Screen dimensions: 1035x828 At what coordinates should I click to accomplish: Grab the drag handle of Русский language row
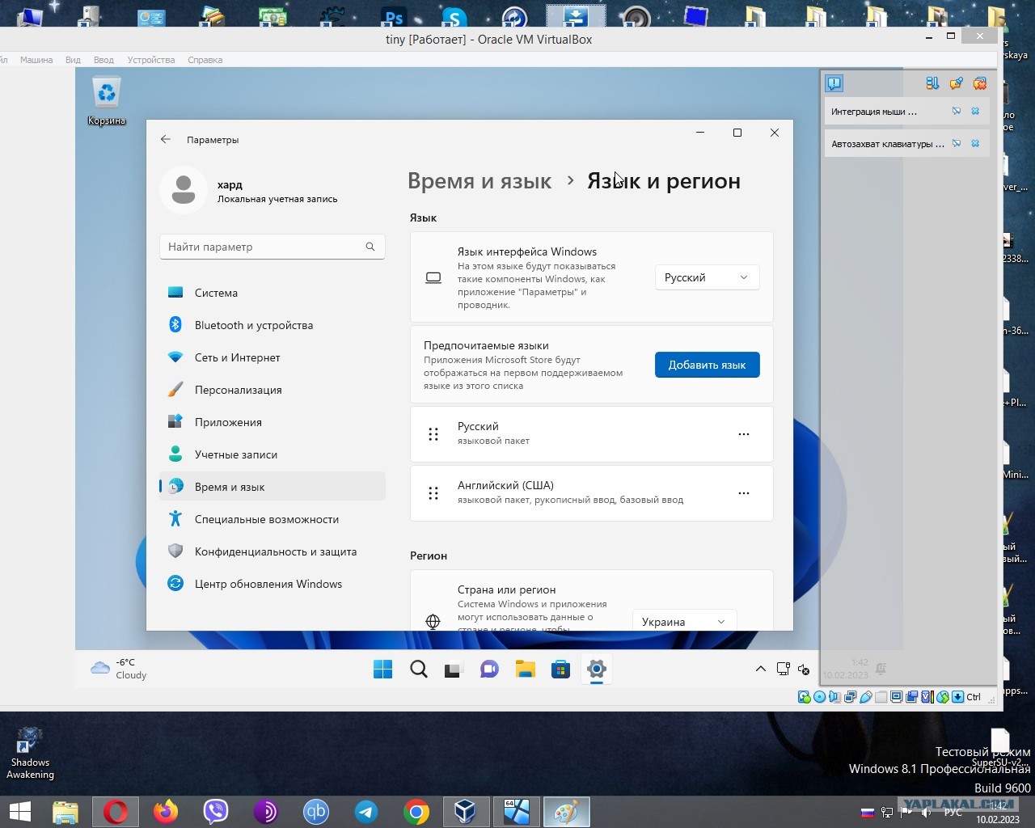point(433,434)
